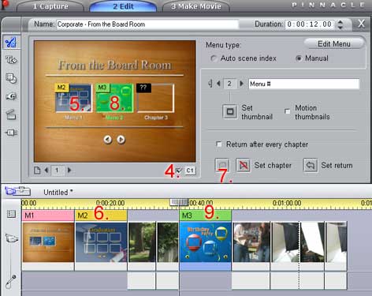Viewport: 372px width, 296px height.
Task: Open the video effects plug tool
Action: point(11,133)
